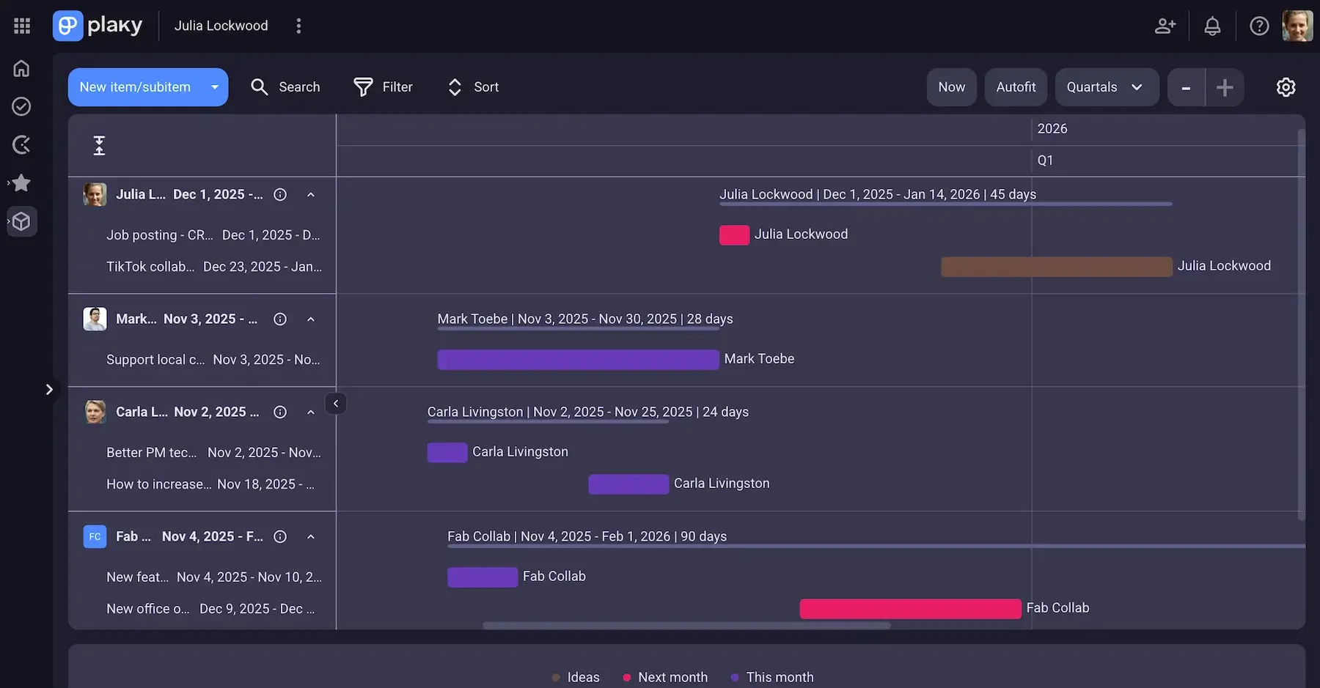Image resolution: width=1320 pixels, height=688 pixels.
Task: Open the Quartals timescale dropdown
Action: [x=1107, y=87]
